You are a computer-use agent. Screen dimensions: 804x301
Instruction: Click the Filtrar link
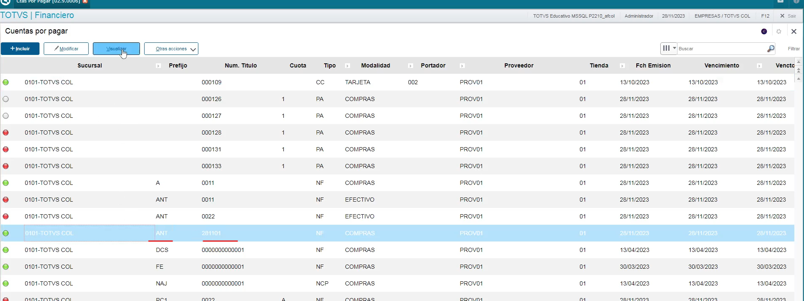793,49
